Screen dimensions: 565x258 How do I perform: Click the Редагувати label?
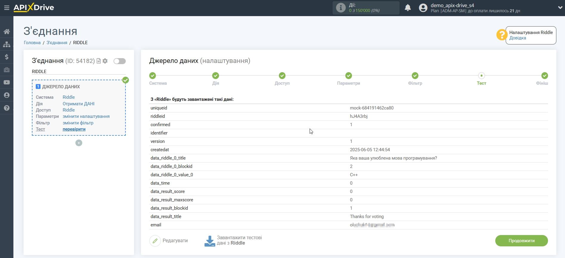175,241
